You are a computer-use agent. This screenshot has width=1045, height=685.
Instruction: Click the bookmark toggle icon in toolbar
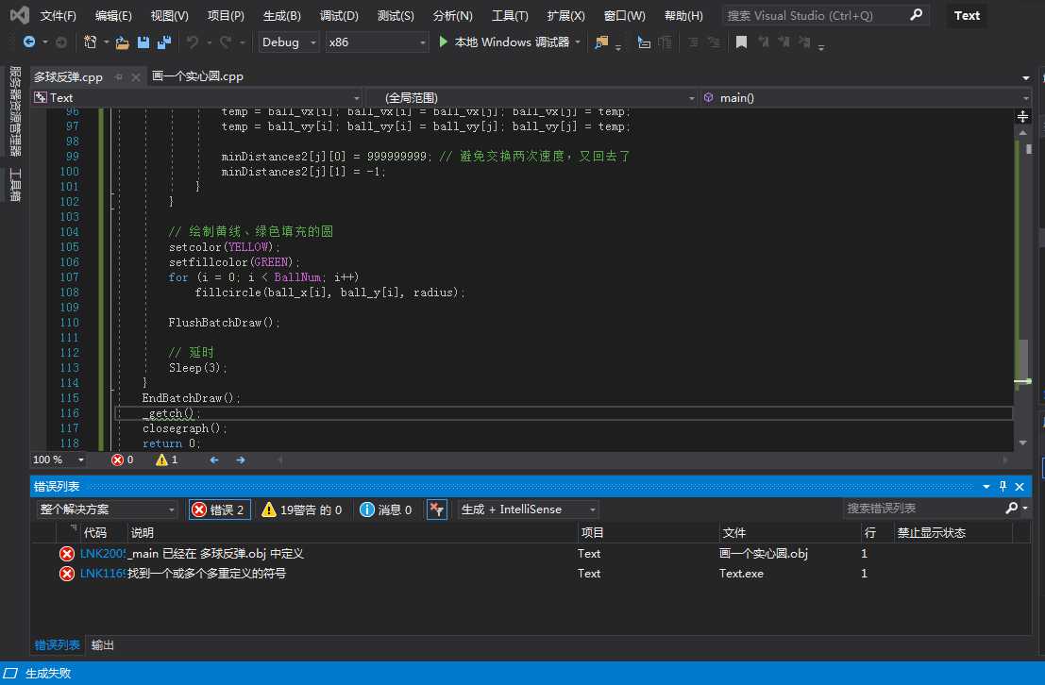(x=740, y=42)
